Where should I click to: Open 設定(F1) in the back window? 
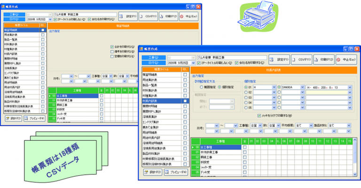pos(128,16)
